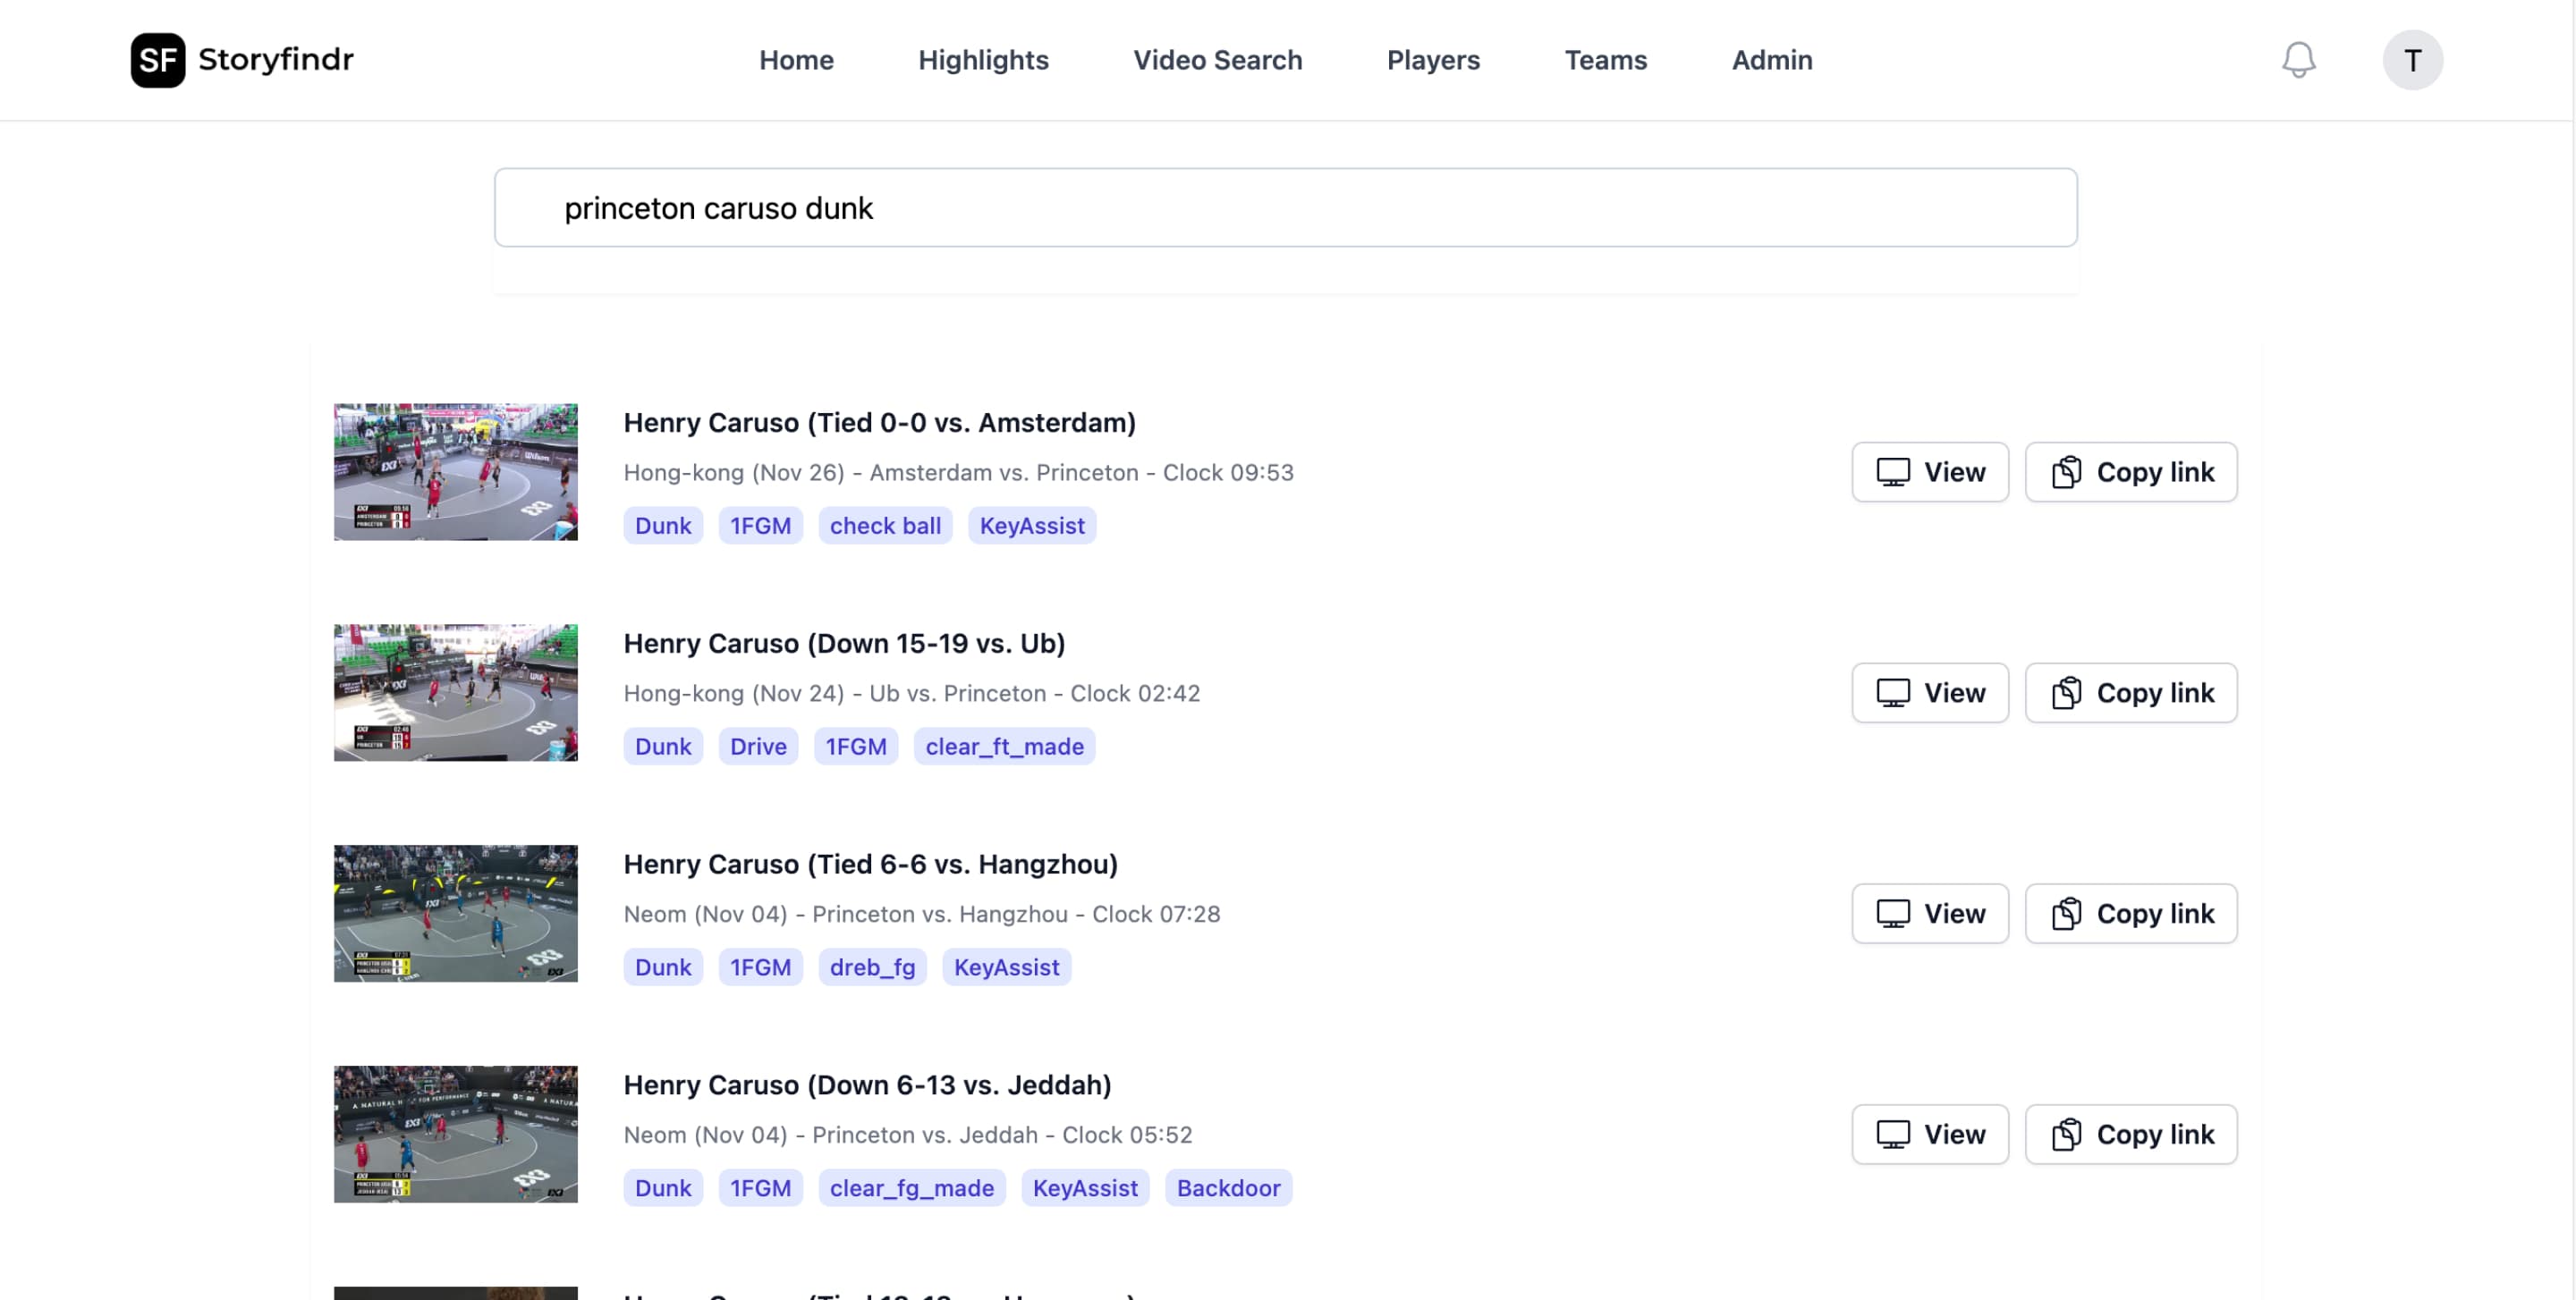The height and width of the screenshot is (1300, 2576).
Task: Click the Storyfindr SF logo
Action: coord(158,60)
